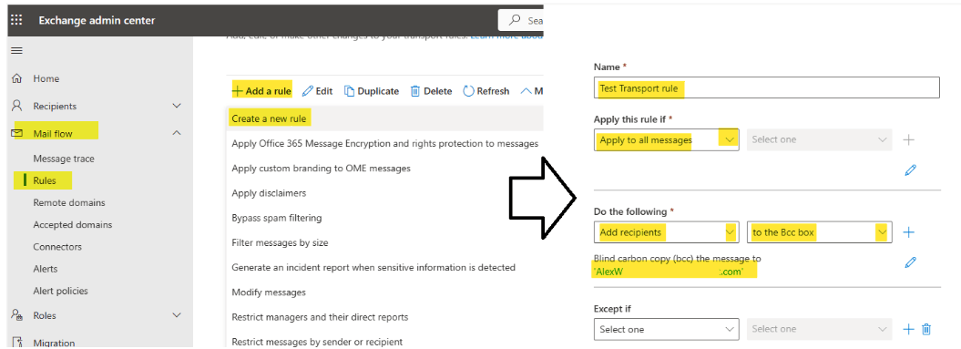Click the Roles icon in sidebar

tap(17, 314)
